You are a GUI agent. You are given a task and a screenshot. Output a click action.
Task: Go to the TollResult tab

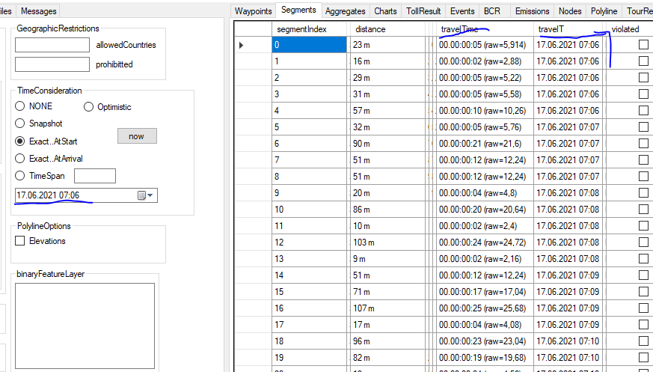coord(423,11)
